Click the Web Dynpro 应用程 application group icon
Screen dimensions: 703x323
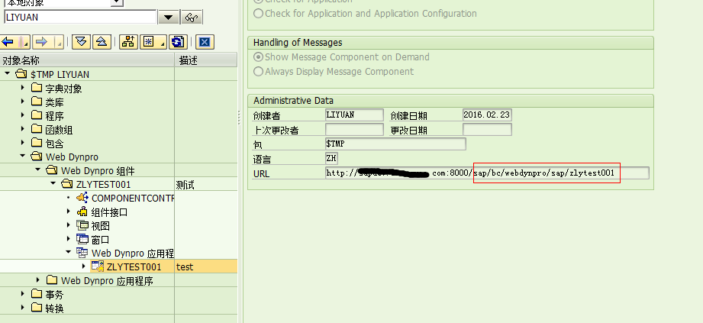tap(82, 253)
